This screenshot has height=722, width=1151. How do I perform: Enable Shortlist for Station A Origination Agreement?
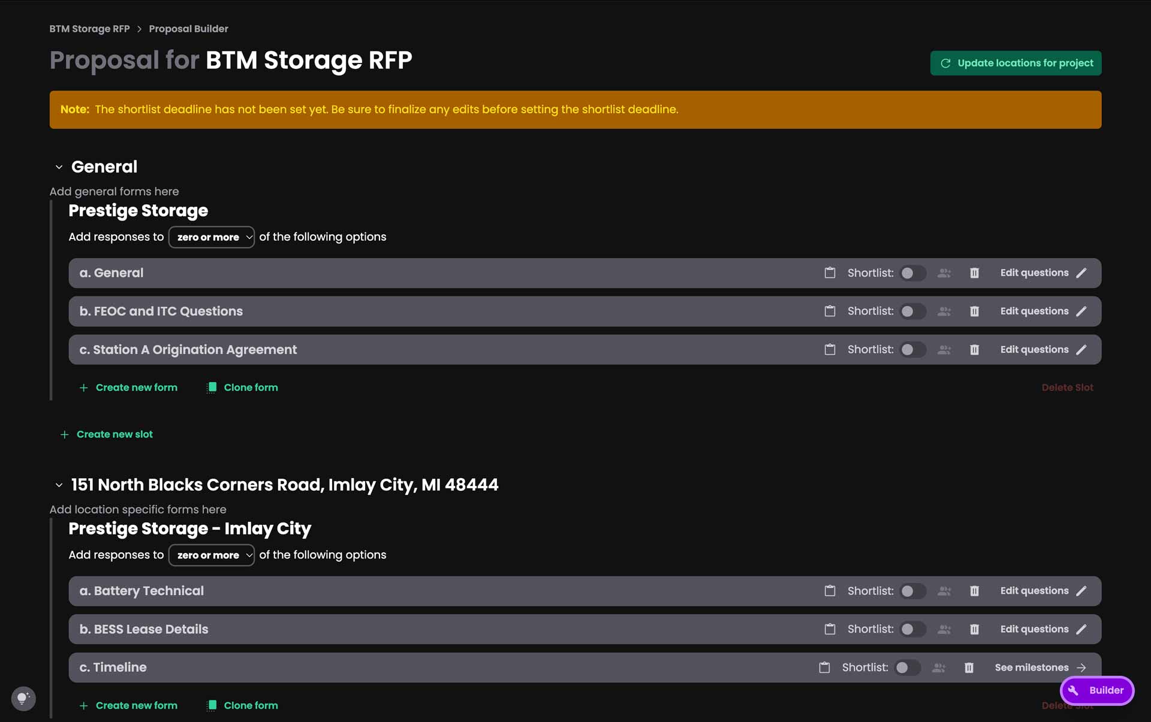913,350
